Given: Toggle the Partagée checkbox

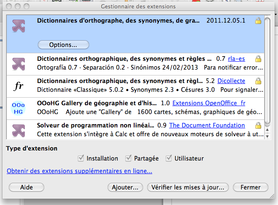Looking at the screenshot, I should coord(128,158).
